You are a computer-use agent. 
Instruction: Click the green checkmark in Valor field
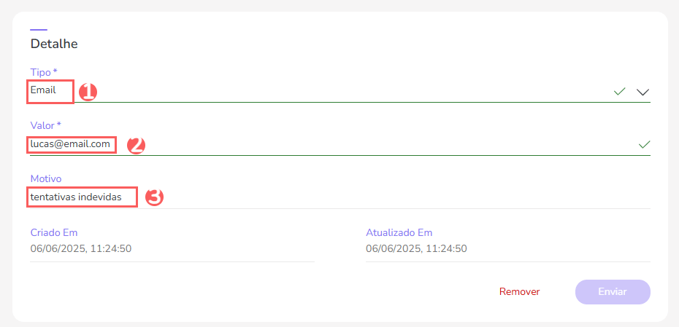644,144
